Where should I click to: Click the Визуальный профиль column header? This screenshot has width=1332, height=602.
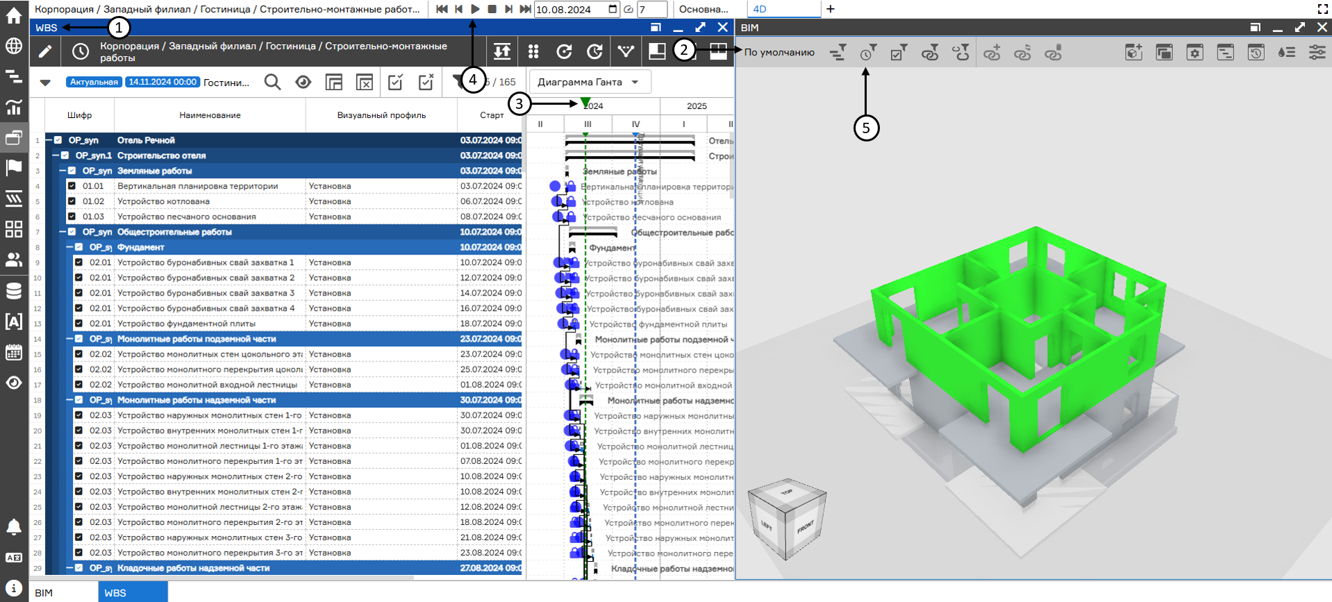[x=381, y=115]
